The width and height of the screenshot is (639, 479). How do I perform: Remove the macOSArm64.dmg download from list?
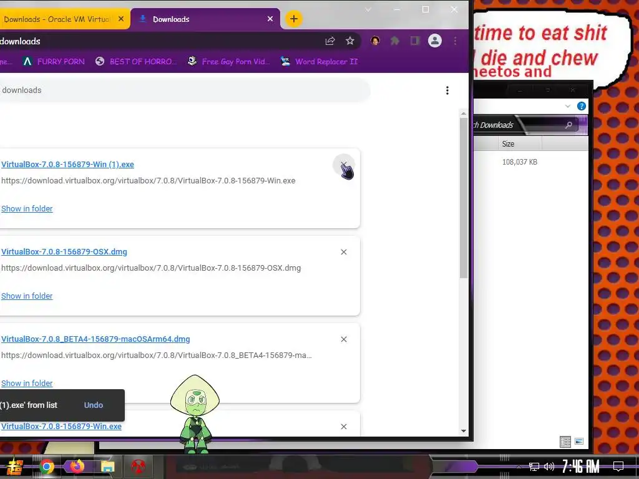(344, 339)
